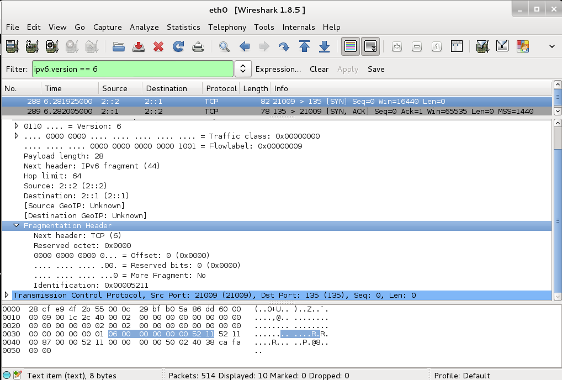Edit capture comments icon in status bar
This screenshot has height=380, width=562.
[18, 375]
